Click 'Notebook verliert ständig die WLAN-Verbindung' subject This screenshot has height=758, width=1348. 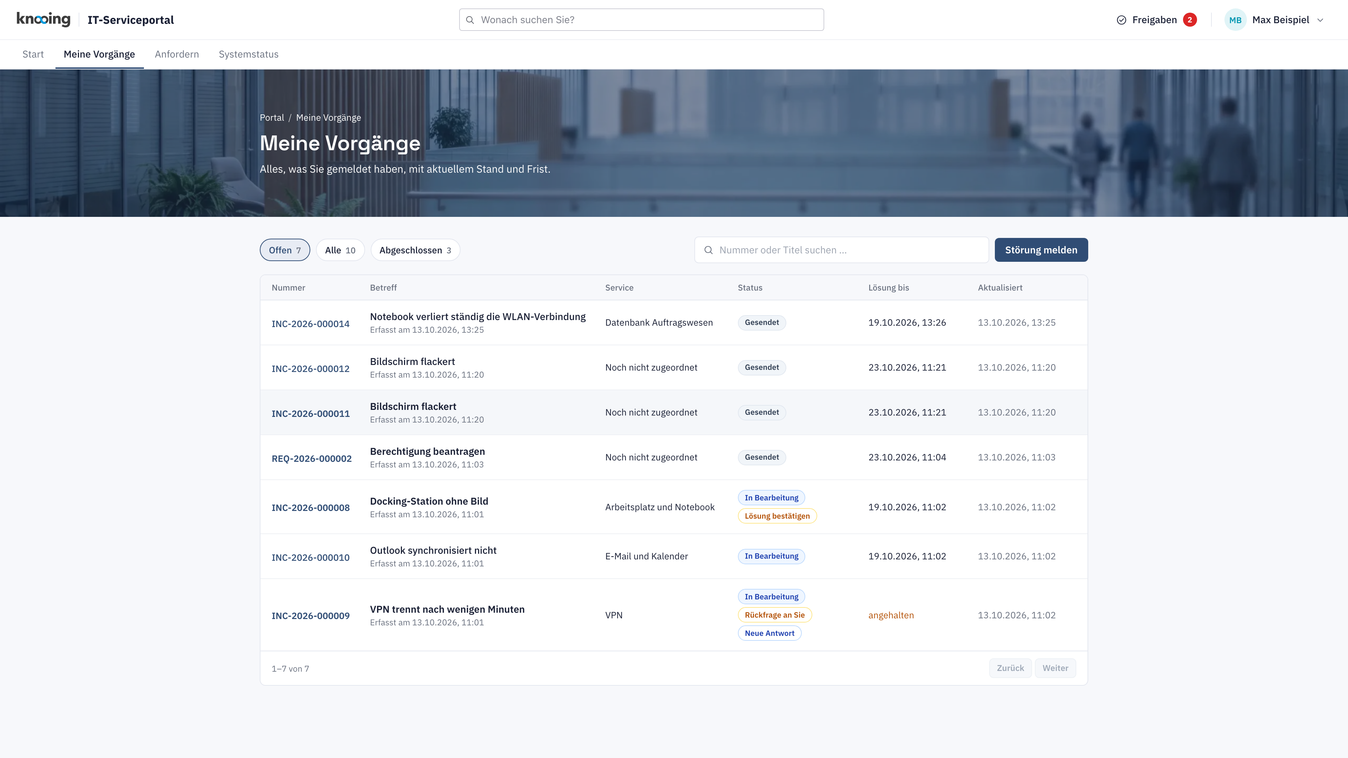[x=478, y=317]
